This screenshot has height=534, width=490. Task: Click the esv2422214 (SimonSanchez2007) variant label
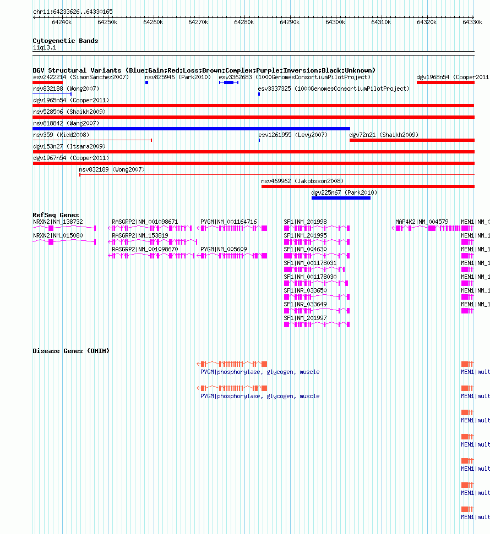click(81, 78)
